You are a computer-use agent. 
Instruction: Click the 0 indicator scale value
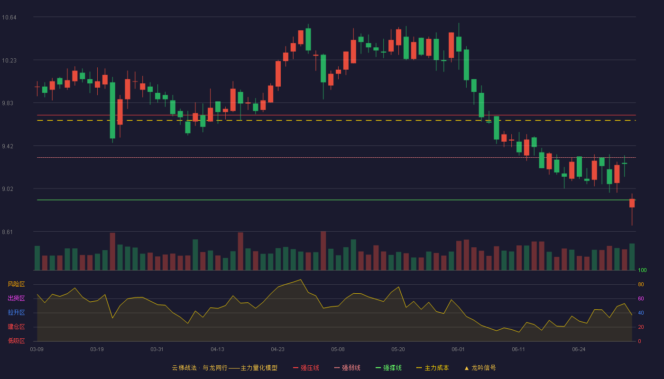639,341
